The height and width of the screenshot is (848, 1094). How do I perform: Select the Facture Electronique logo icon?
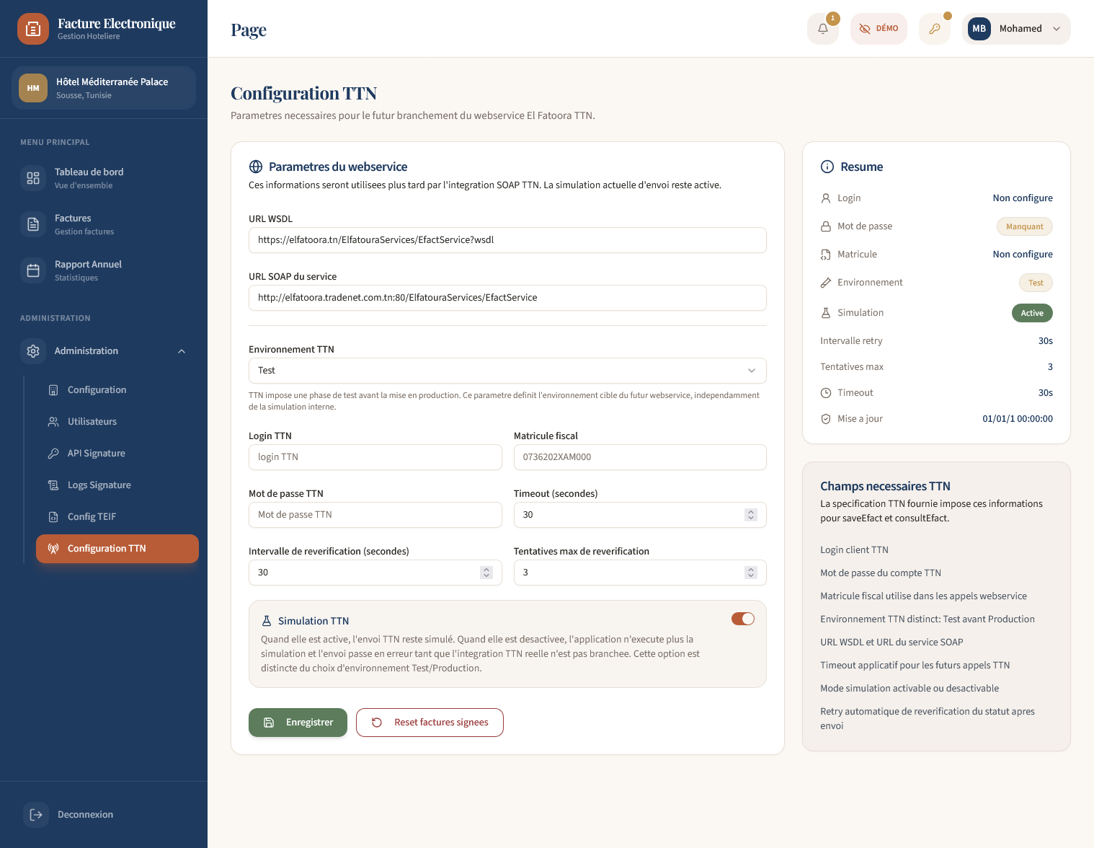pyautogui.click(x=33, y=29)
